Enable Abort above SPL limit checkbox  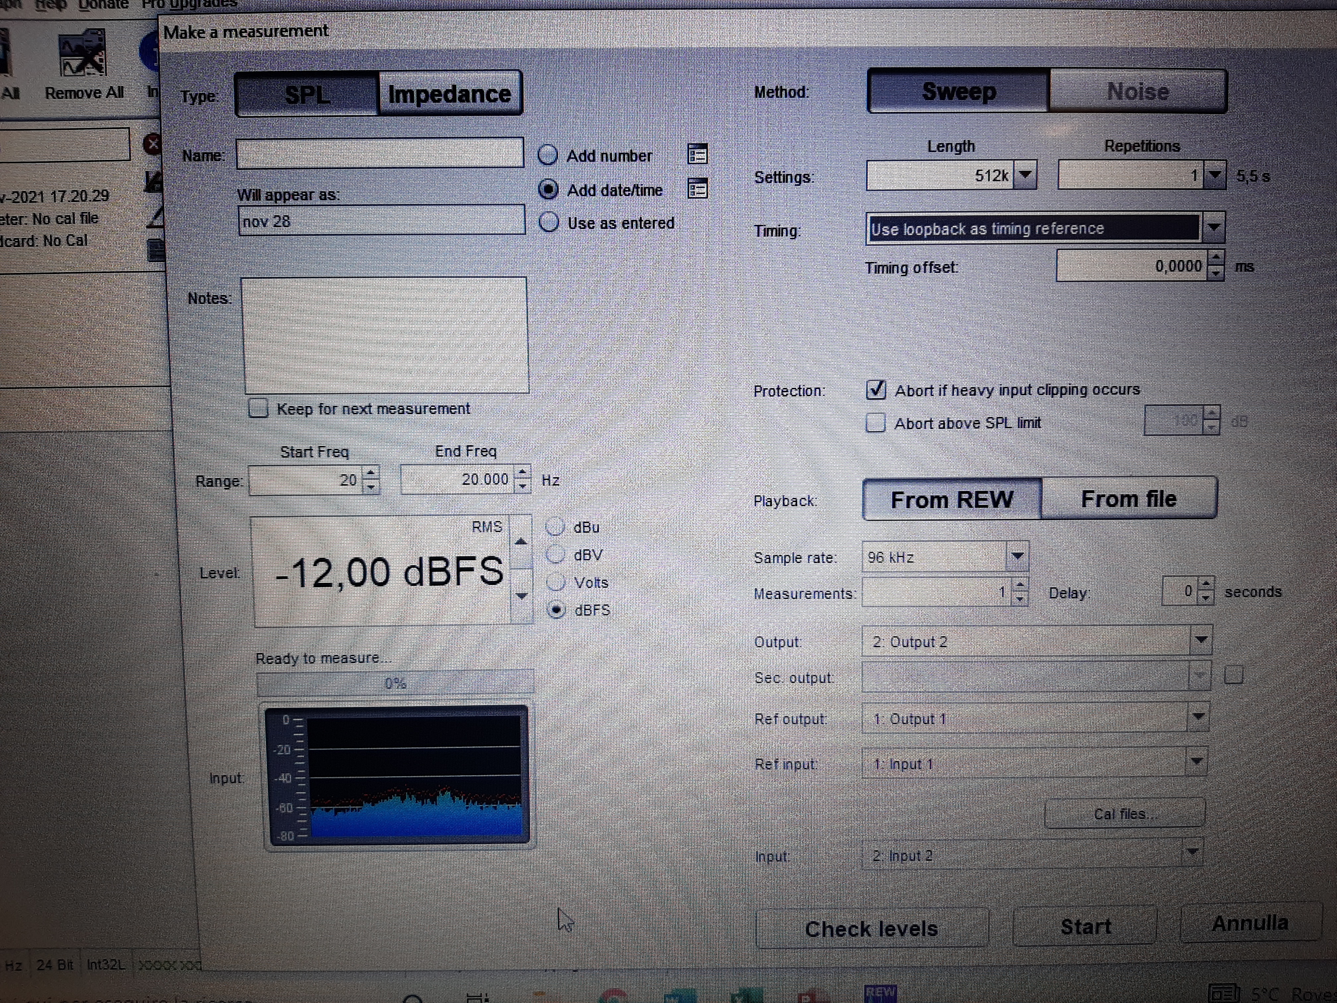tap(875, 423)
